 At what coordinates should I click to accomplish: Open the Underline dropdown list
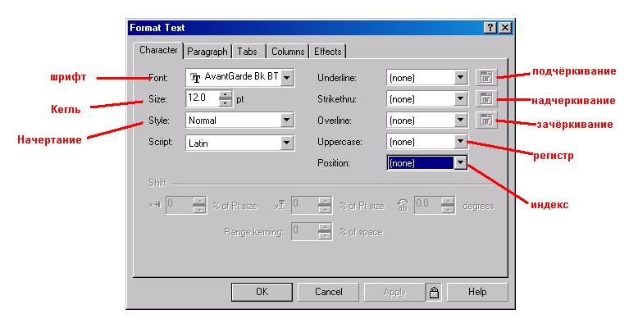coord(461,77)
